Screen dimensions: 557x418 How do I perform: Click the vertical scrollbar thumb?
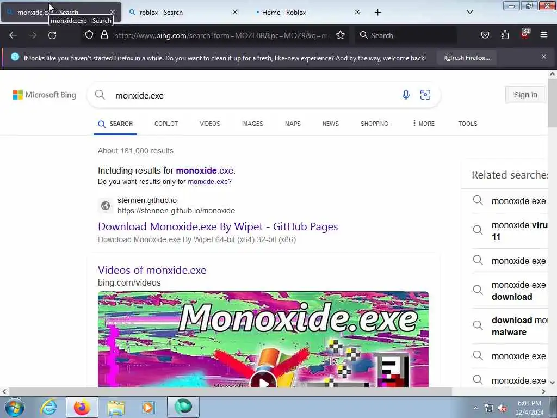tap(552, 103)
